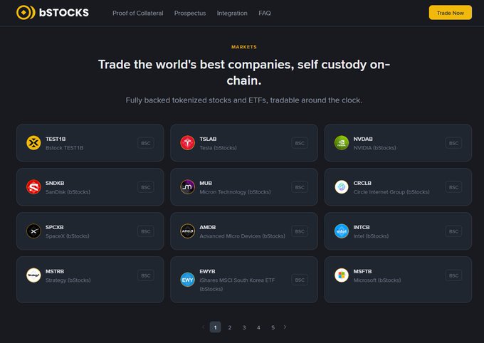Click the CRCLB ticker text
Screen dimensions: 484x343
(362, 183)
